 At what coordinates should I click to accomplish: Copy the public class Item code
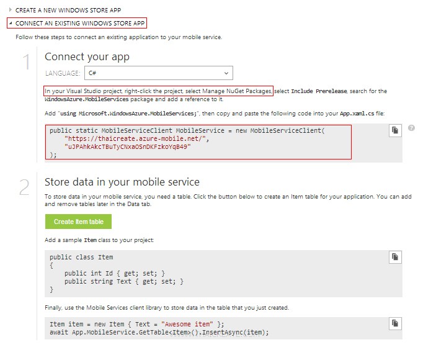[x=395, y=257]
